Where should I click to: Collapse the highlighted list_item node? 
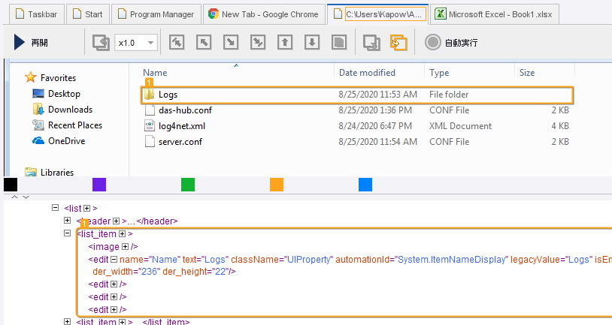pos(68,234)
